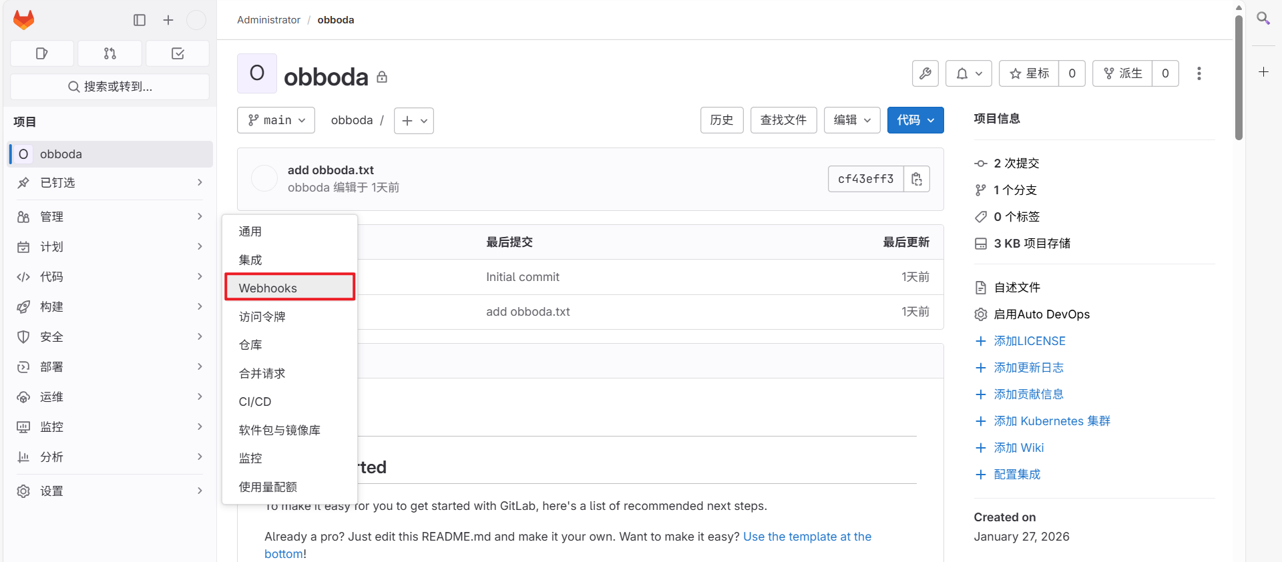View commit History (历史)
The height and width of the screenshot is (562, 1282).
point(722,120)
